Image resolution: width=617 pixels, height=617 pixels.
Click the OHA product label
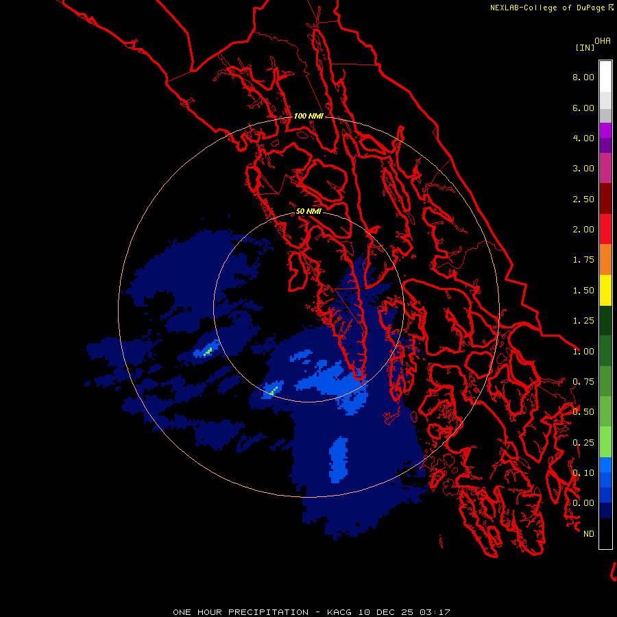[x=603, y=41]
